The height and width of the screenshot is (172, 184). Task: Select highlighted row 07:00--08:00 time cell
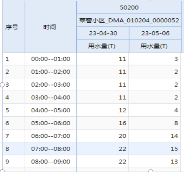51,149
